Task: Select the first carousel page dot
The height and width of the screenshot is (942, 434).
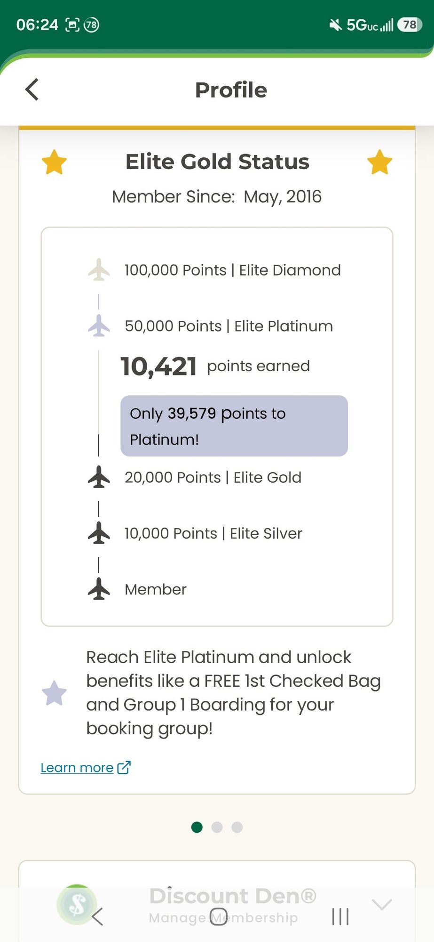Action: (x=197, y=827)
